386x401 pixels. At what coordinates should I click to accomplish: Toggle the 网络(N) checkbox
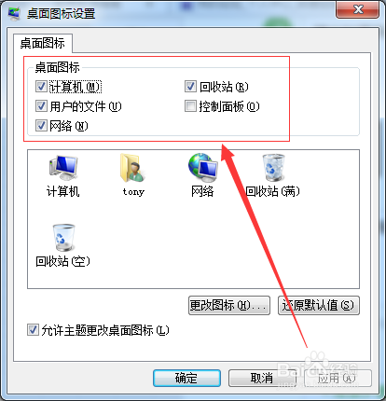[x=41, y=126]
